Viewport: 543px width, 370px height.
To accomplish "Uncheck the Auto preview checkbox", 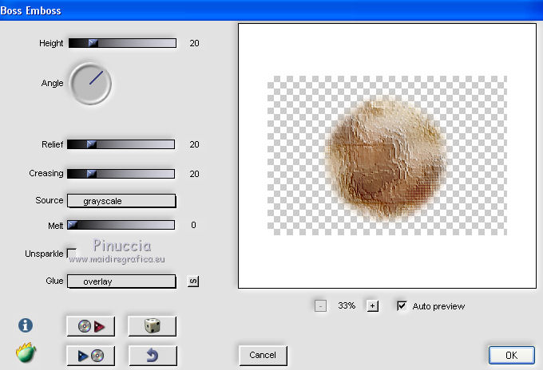I will pos(402,305).
